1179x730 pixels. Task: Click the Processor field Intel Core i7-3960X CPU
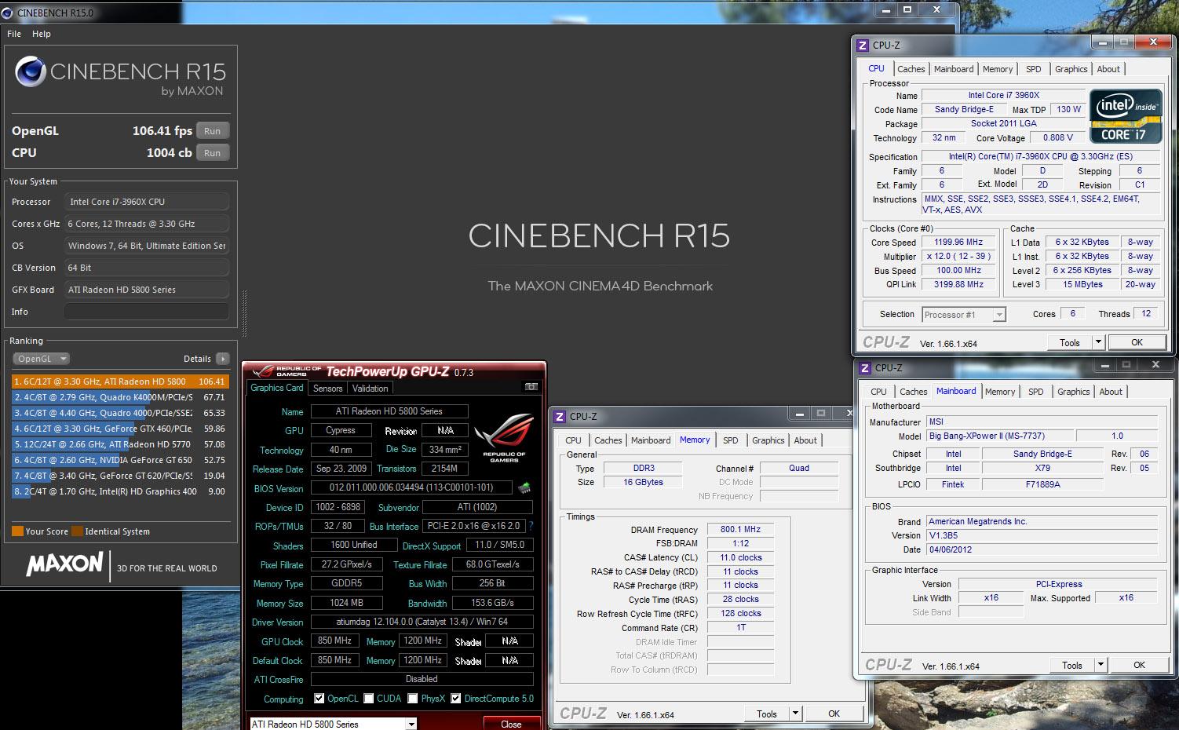[x=146, y=202]
